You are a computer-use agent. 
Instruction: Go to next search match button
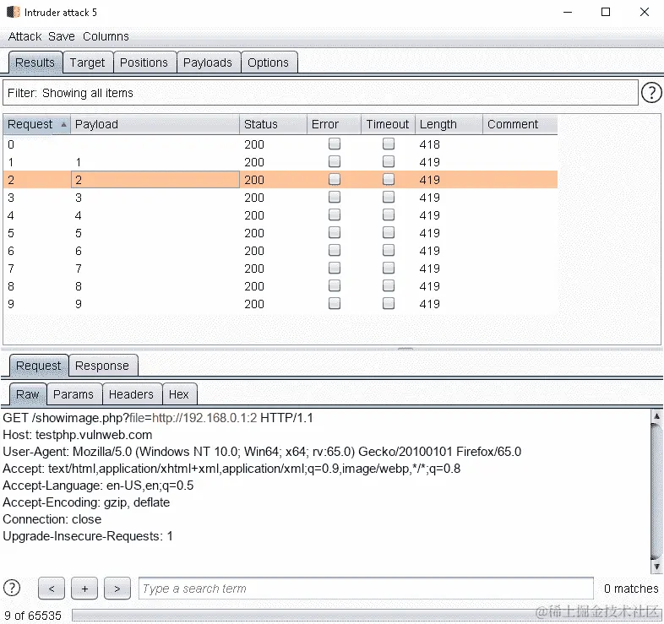[117, 588]
